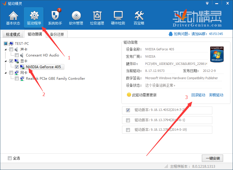Click the 发布日期 2012-2-9 value
233x170 pixels.
pos(209,71)
